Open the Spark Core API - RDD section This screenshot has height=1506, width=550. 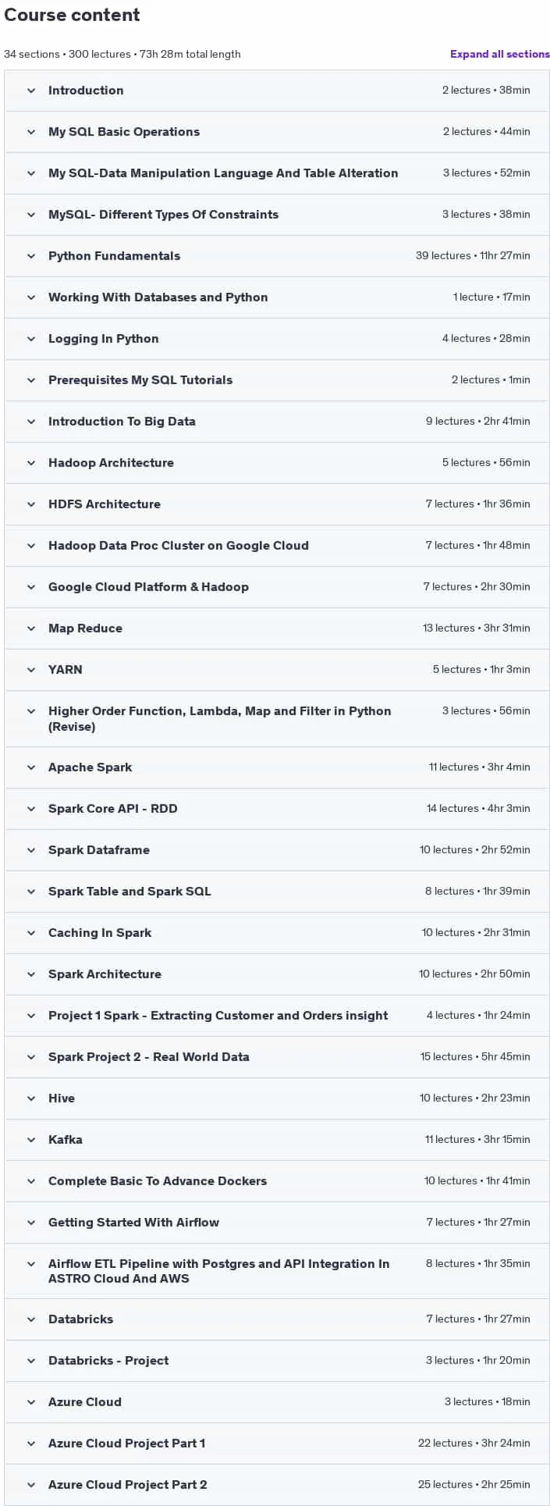(x=277, y=809)
